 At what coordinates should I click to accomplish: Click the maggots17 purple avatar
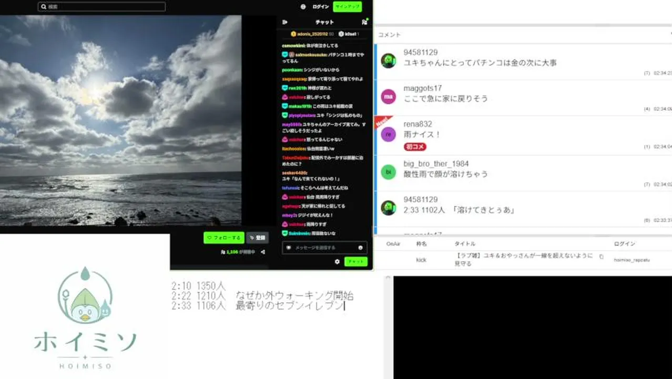(388, 96)
